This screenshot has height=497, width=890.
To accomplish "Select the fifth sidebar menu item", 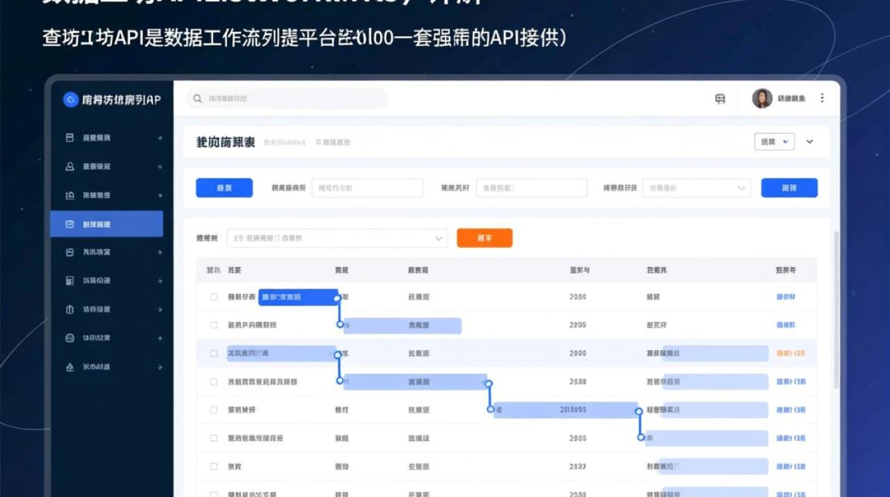I will click(106, 252).
